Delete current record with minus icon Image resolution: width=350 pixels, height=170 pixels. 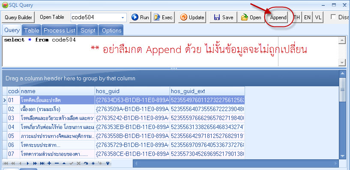(57, 163)
